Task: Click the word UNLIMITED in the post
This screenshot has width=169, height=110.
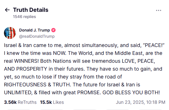Action: point(18,93)
